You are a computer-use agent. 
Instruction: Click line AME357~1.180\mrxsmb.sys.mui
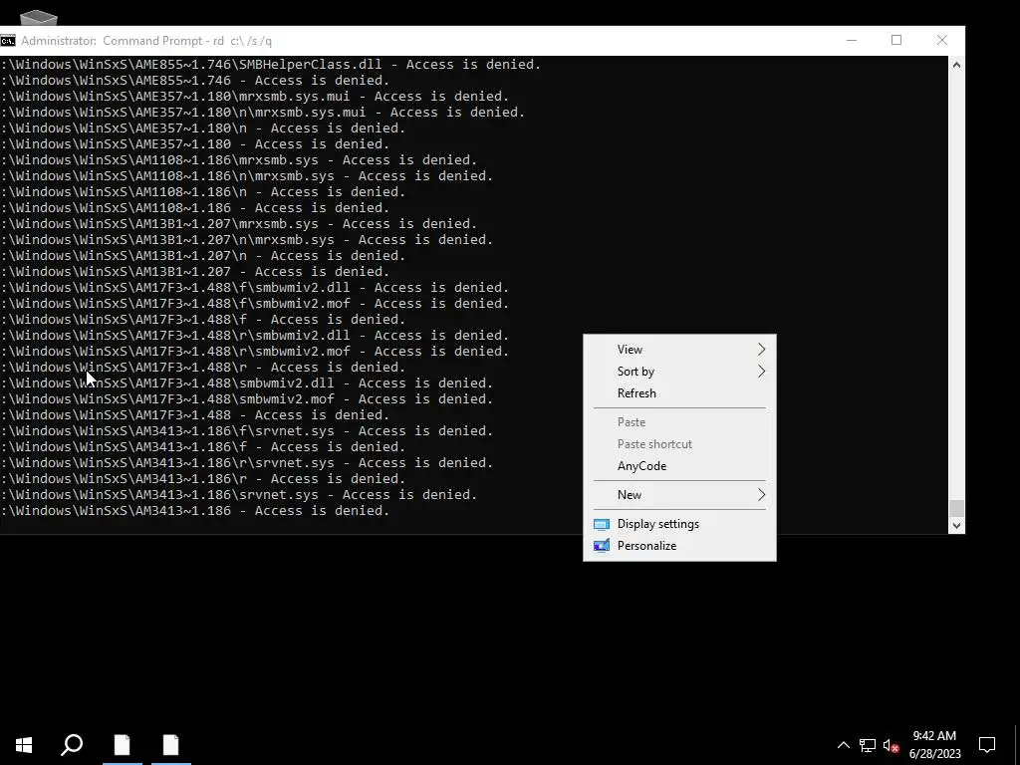click(254, 97)
